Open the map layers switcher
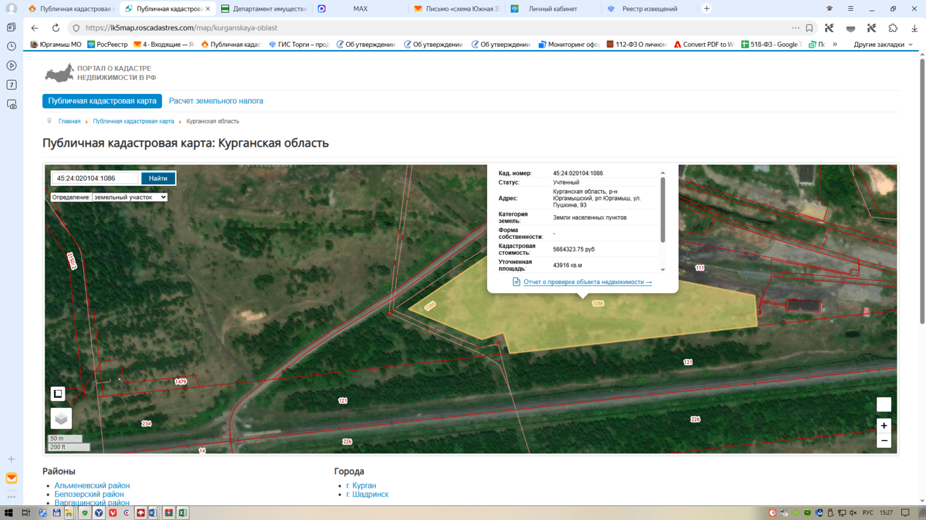Screen dimensions: 926x520 point(61,419)
